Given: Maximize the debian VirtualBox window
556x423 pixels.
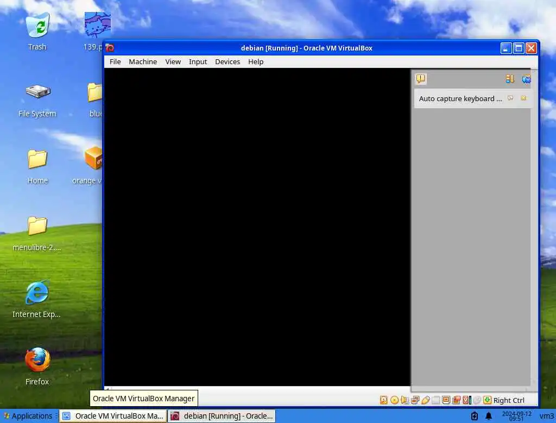Looking at the screenshot, I should point(519,48).
